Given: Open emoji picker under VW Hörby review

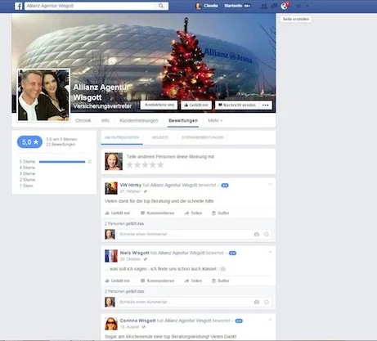Looking at the screenshot, I should click(x=267, y=234).
